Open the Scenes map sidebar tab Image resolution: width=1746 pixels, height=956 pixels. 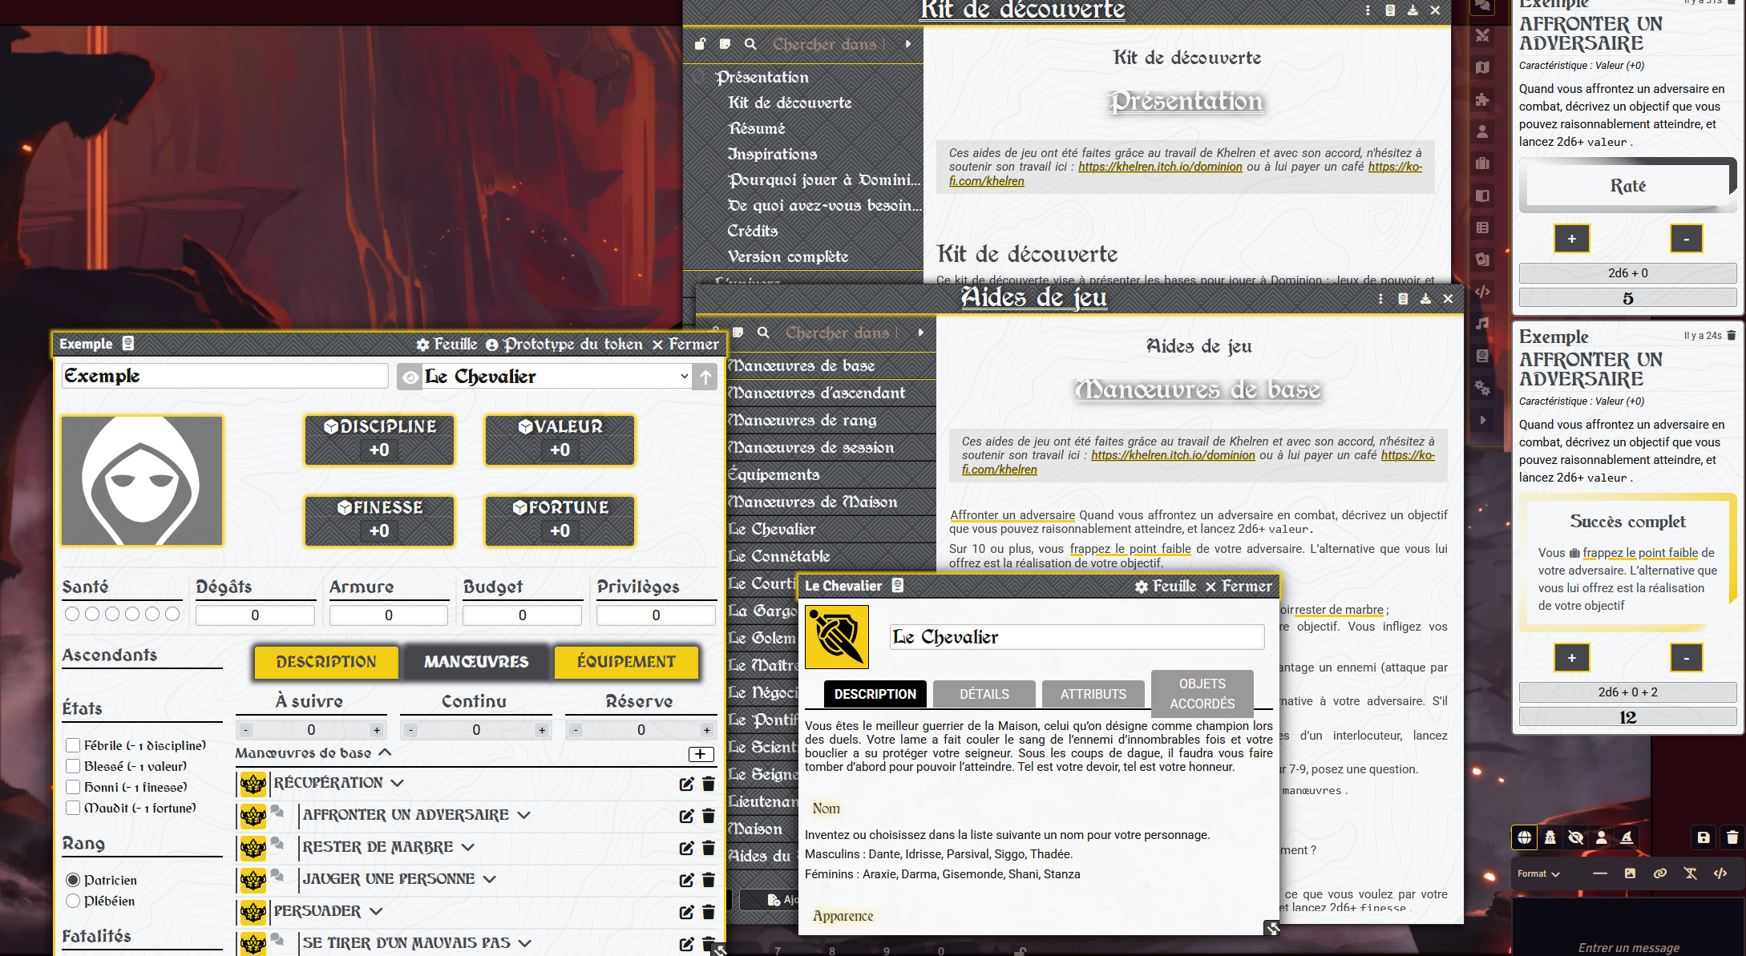pyautogui.click(x=1482, y=67)
